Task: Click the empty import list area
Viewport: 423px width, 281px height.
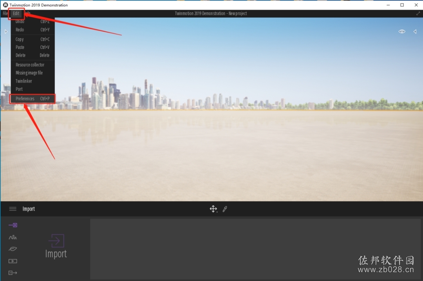Action: (x=256, y=249)
